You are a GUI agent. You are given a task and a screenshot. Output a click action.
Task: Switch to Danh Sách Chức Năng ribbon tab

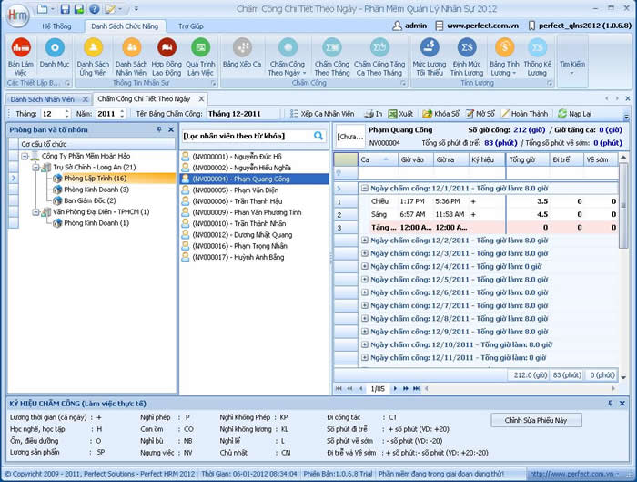pos(125,26)
